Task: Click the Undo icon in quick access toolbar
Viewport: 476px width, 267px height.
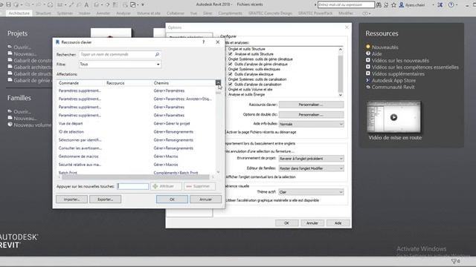Action: [x=28, y=4]
